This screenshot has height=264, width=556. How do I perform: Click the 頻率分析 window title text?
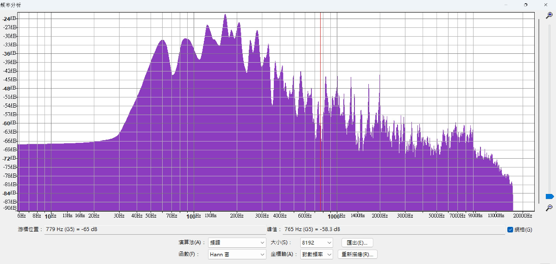(11, 4)
